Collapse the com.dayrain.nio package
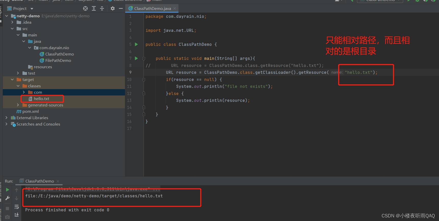The height and width of the screenshot is (221, 439). (x=30, y=48)
